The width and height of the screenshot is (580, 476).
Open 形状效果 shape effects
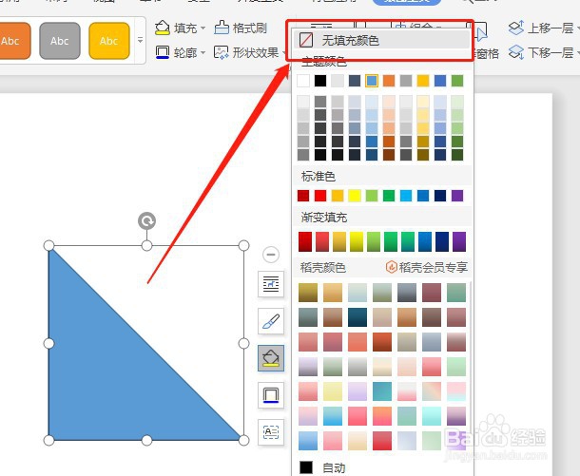pos(246,53)
